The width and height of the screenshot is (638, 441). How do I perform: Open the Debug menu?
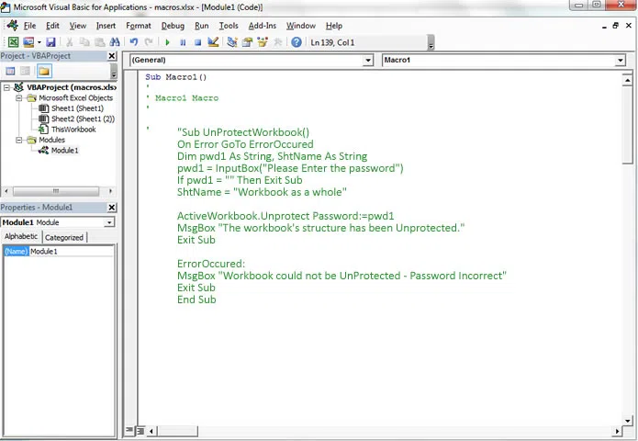tap(173, 26)
